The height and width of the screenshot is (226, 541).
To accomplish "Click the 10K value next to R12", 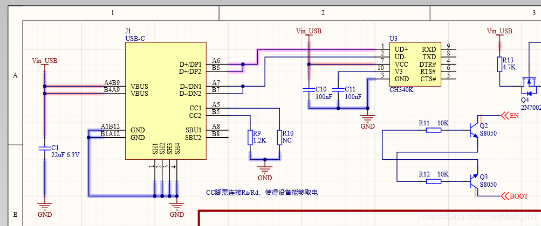I will 443,174.
